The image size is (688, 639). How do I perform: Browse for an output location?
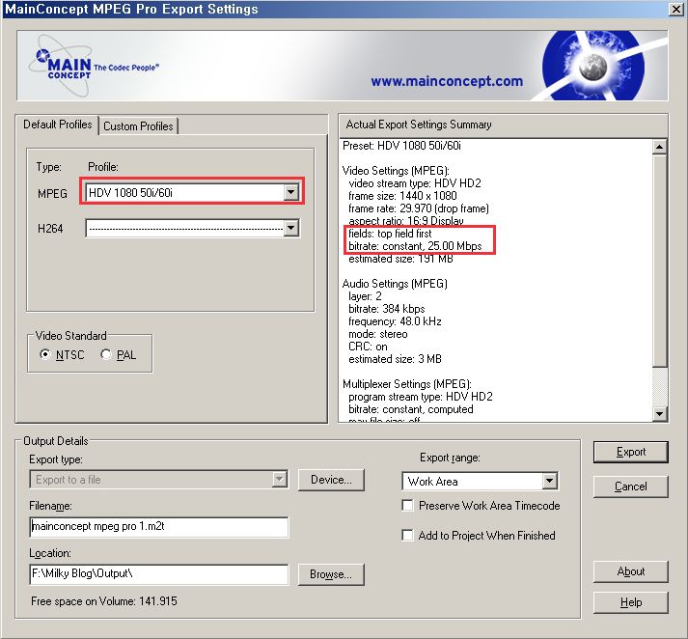pos(331,574)
